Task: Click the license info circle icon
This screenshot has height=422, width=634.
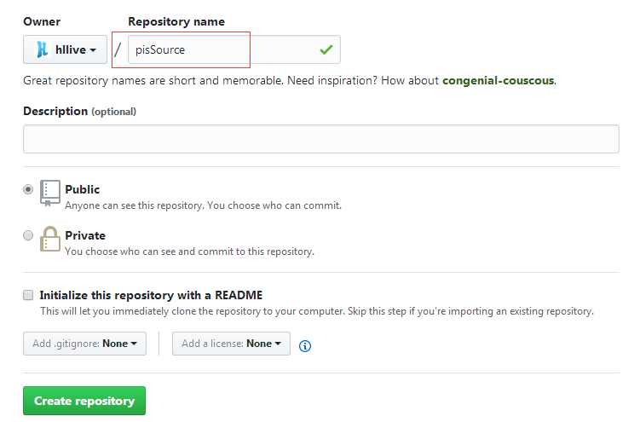Action: pos(305,345)
